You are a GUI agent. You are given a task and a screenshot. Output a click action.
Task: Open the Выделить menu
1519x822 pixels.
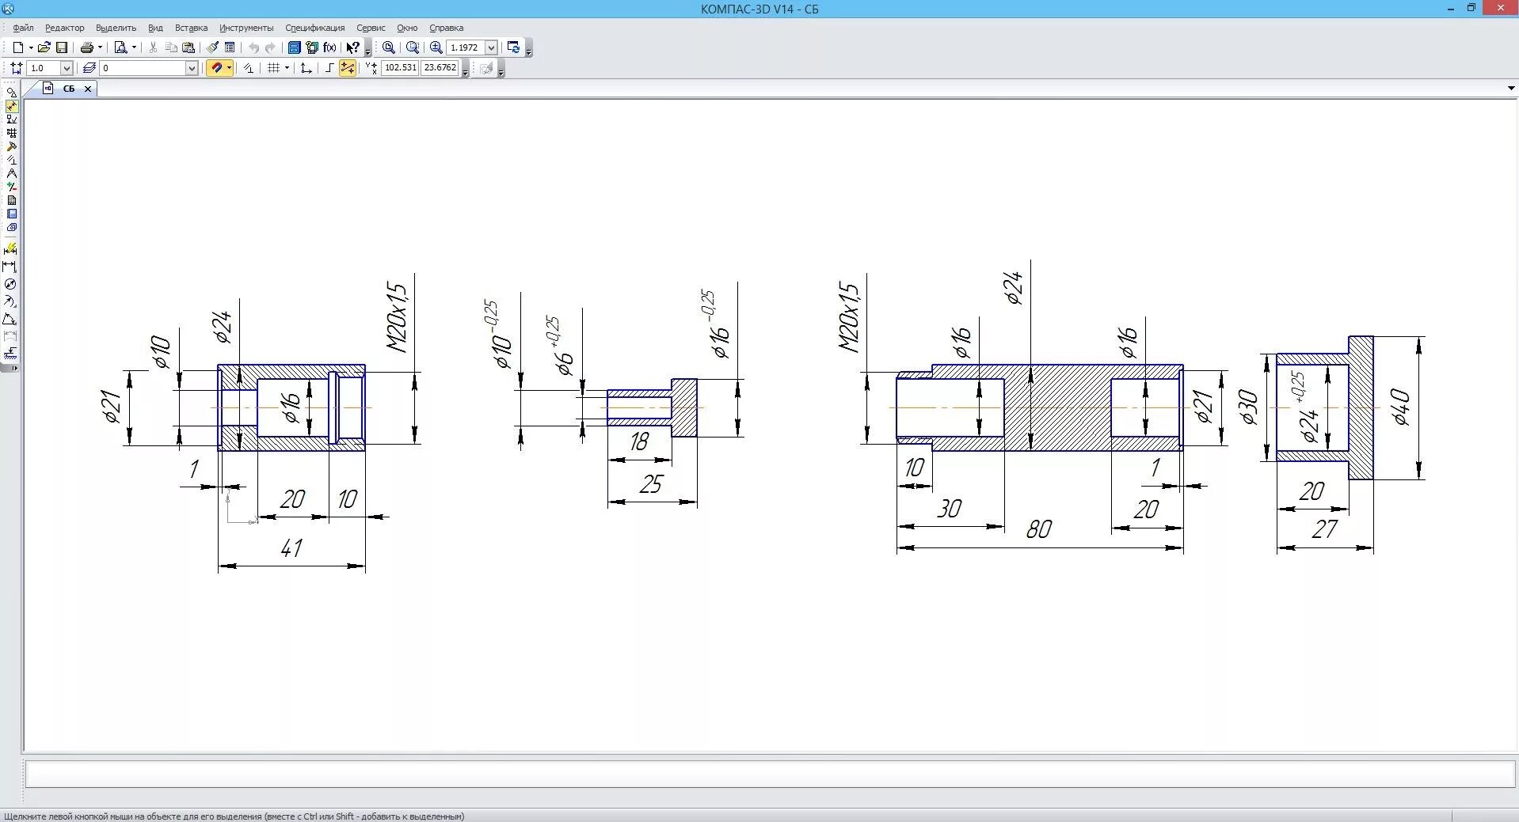coord(116,28)
